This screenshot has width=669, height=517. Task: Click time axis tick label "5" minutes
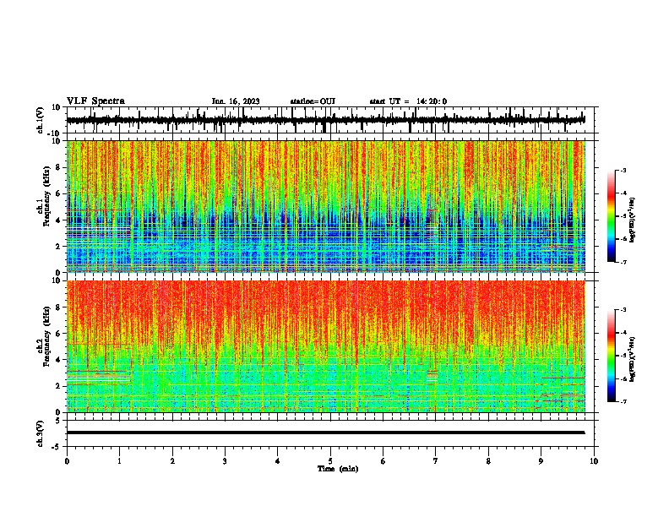[x=330, y=461]
